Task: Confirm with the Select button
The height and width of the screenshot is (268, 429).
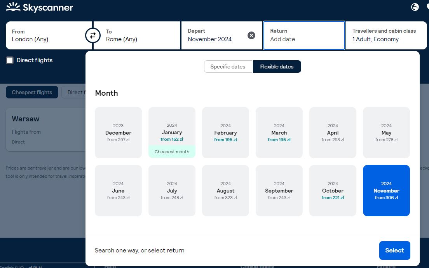Action: point(394,250)
